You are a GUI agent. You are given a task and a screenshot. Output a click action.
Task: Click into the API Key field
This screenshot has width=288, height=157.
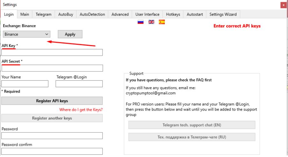[x=52, y=52]
